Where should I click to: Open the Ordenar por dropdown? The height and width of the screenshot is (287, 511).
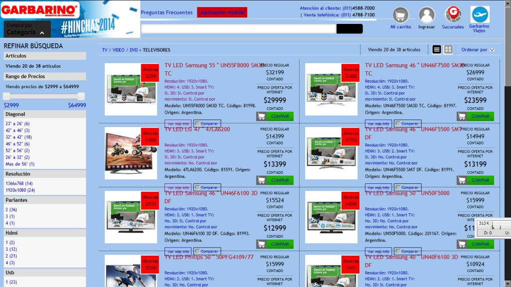point(478,50)
